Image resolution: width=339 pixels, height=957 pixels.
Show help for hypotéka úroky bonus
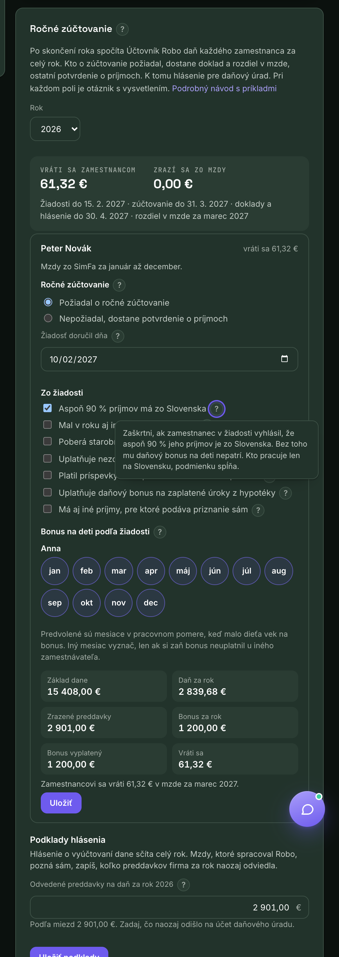(x=285, y=493)
